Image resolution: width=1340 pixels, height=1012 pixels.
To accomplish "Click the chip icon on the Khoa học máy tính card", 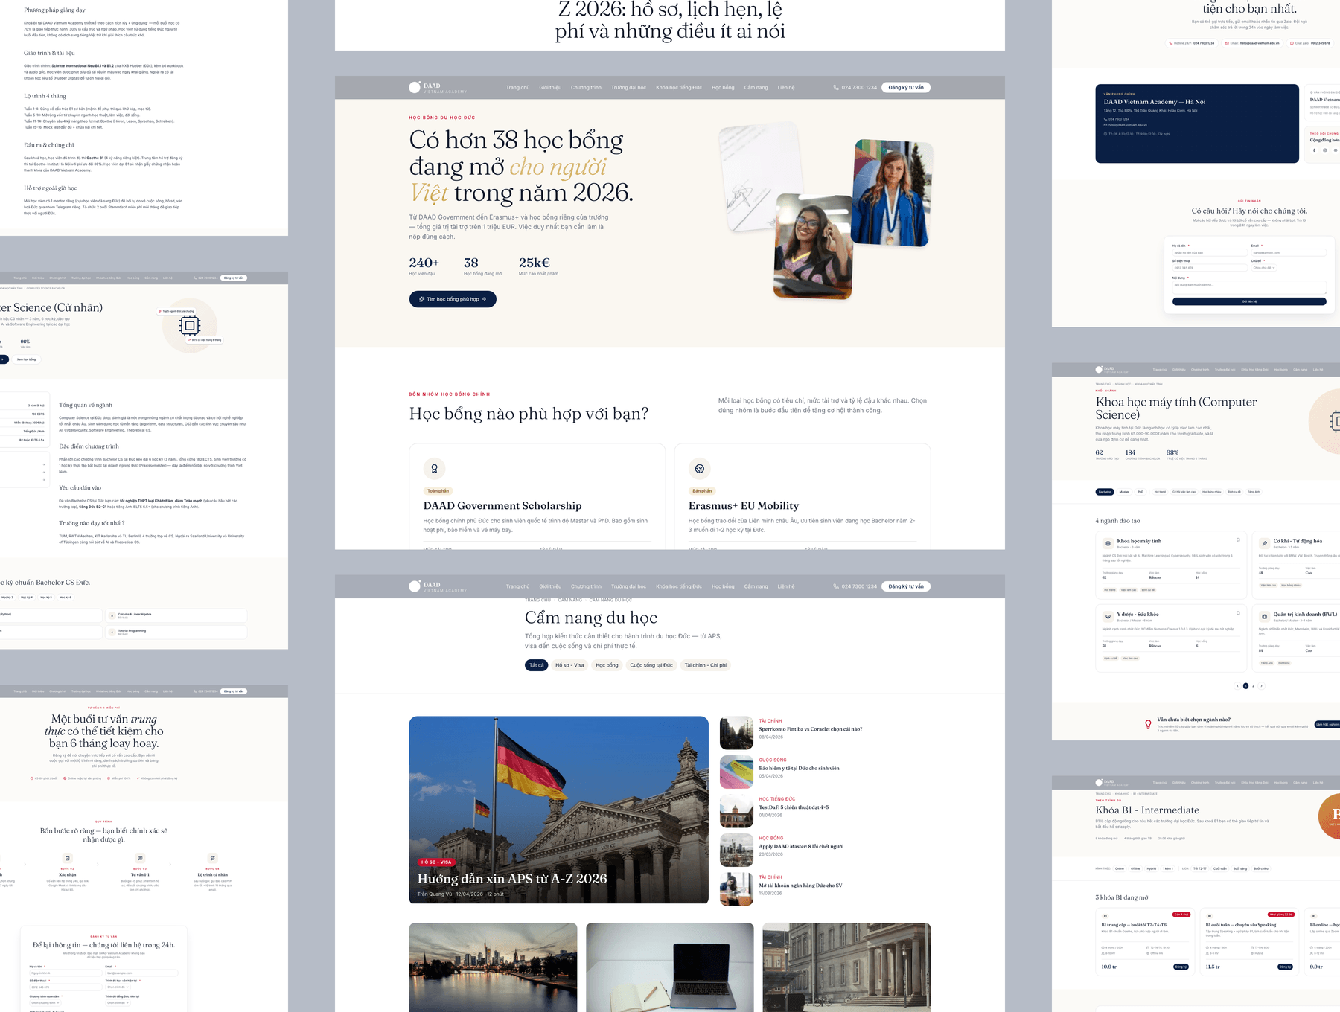I will click(x=1108, y=543).
